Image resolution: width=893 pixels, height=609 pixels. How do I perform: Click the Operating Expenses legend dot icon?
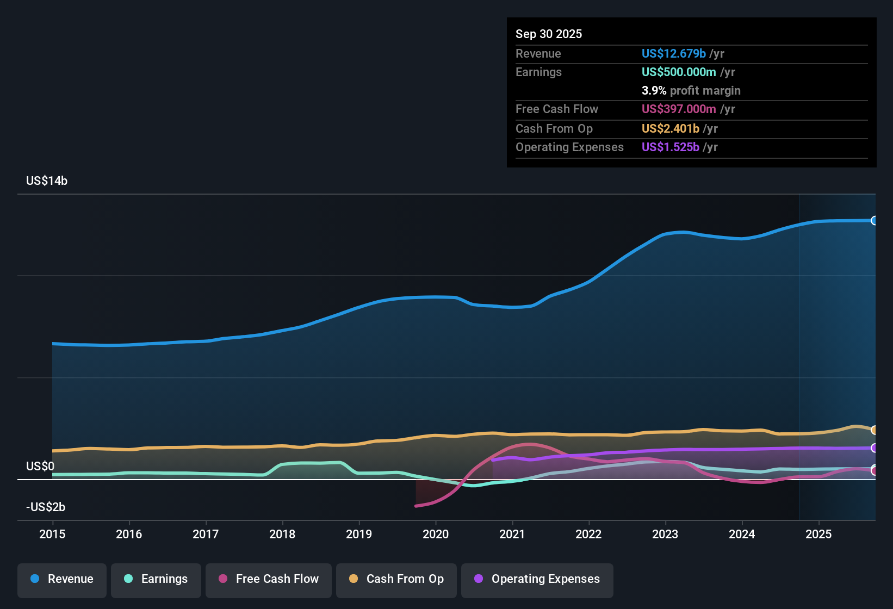pos(477,579)
